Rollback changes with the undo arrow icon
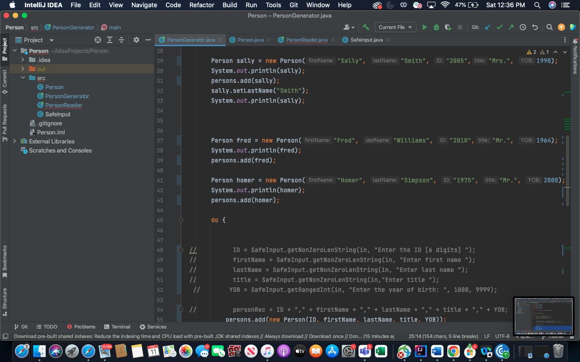The height and width of the screenshot is (362, 580). point(535,27)
